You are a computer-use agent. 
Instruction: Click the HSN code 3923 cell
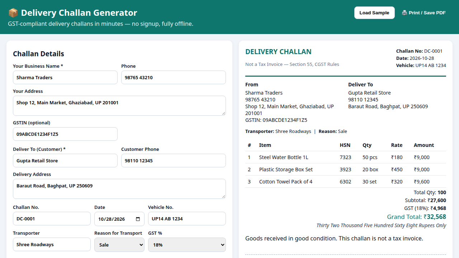click(345, 169)
